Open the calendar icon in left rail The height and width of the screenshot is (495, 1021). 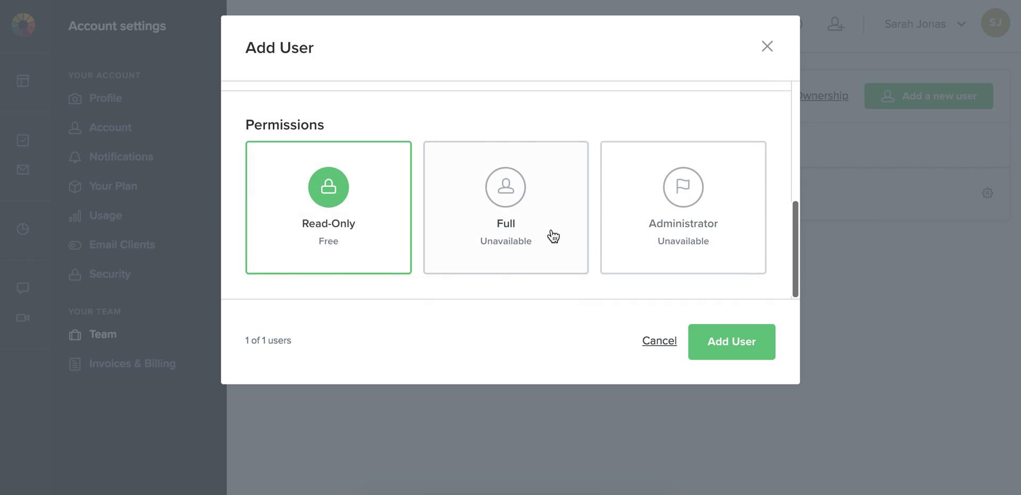pos(23,81)
